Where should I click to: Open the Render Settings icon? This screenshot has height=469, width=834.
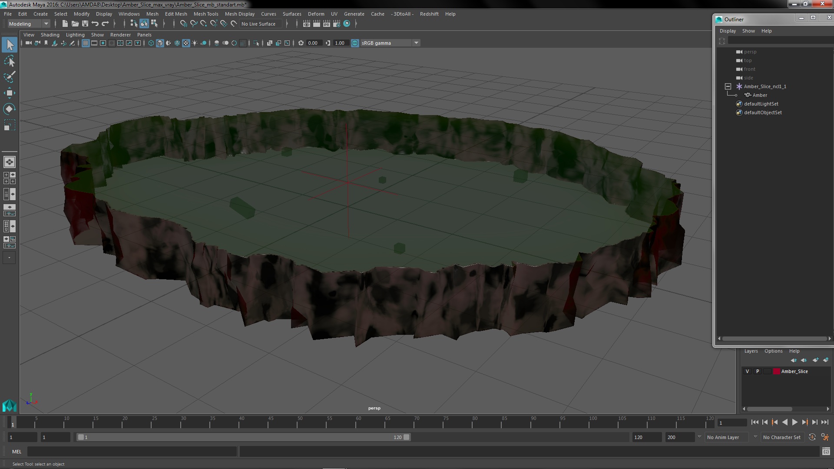(337, 24)
